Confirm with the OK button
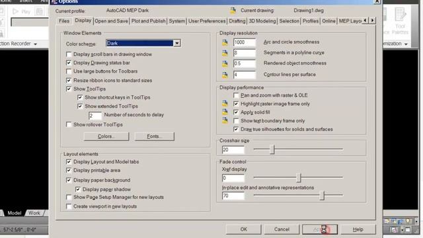The height and width of the screenshot is (238, 423). [x=244, y=229]
